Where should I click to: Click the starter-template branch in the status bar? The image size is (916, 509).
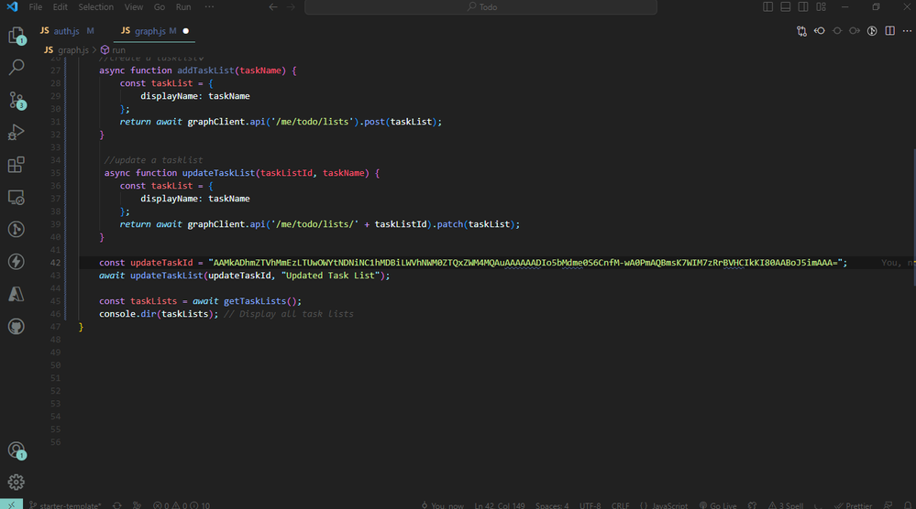click(x=65, y=505)
